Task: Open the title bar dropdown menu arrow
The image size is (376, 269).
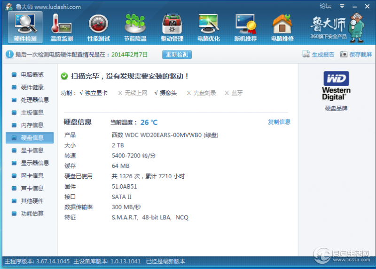Action: (342, 6)
